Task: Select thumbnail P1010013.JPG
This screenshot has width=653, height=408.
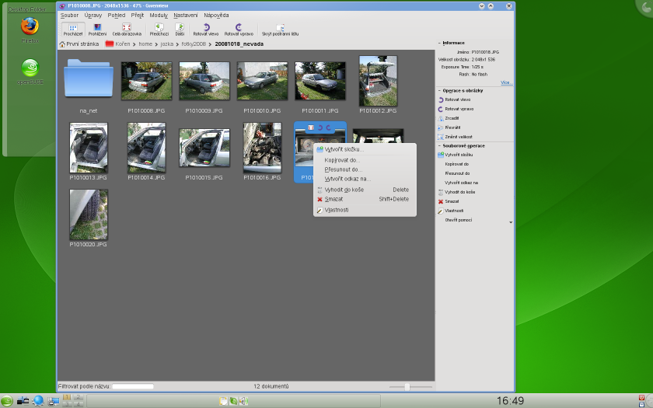Action: pos(89,148)
